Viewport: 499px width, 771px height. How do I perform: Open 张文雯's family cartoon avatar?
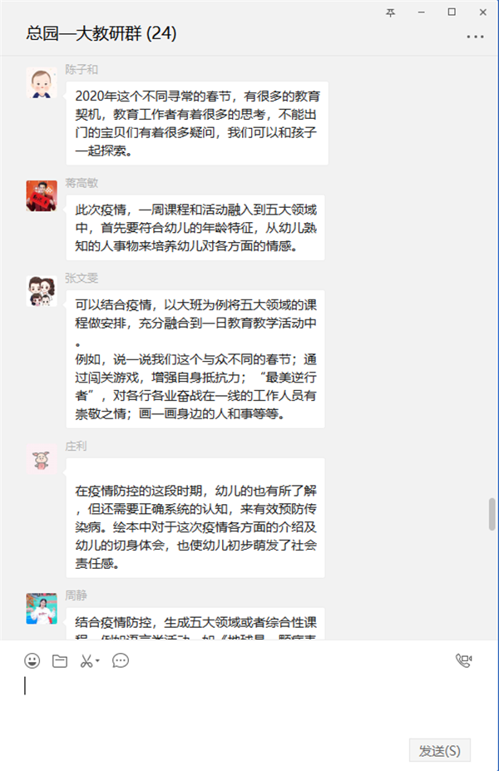[42, 291]
